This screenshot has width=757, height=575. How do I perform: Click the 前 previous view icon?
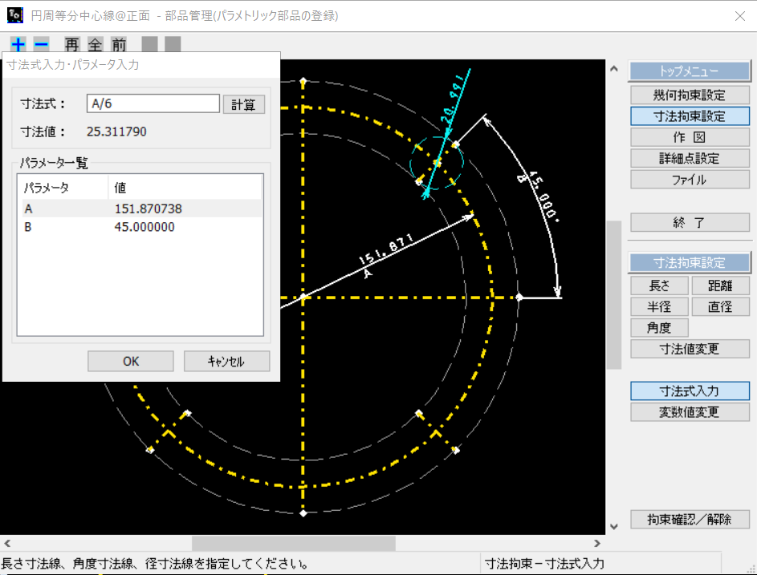119,45
